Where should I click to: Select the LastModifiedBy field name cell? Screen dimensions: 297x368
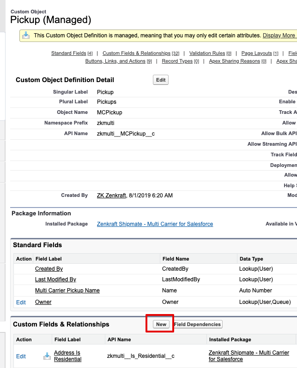click(181, 279)
